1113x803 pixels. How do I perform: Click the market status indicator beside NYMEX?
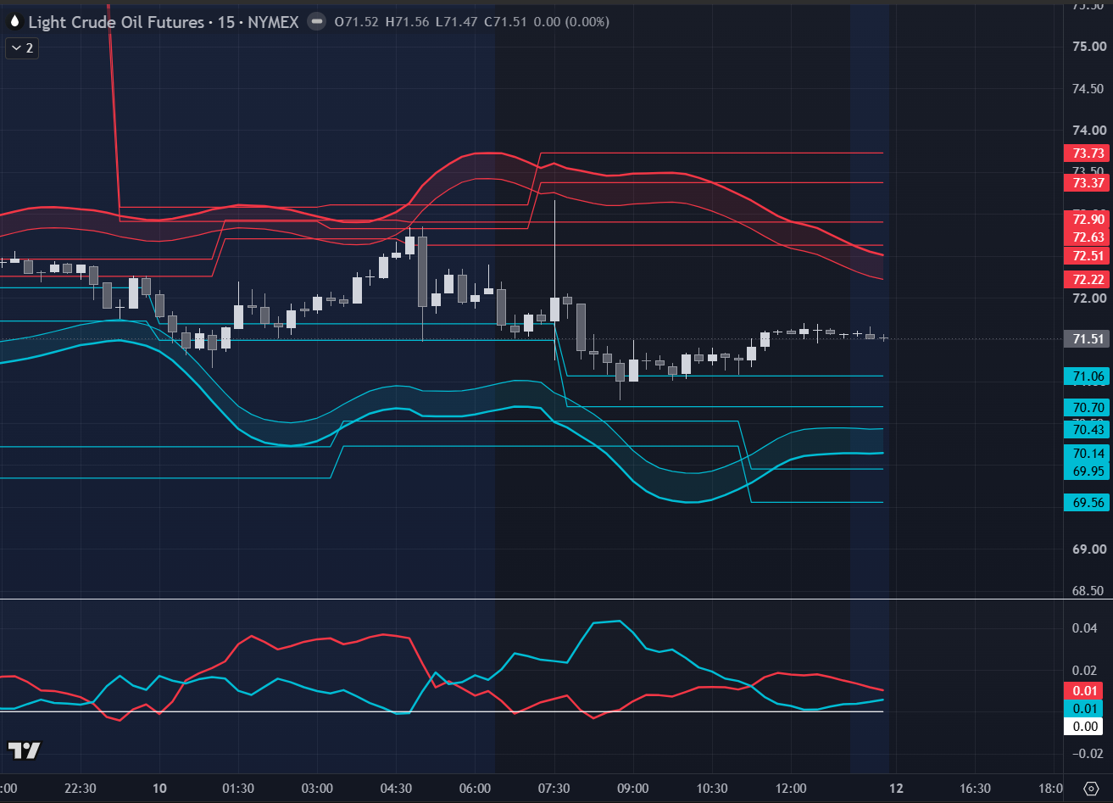tap(316, 22)
